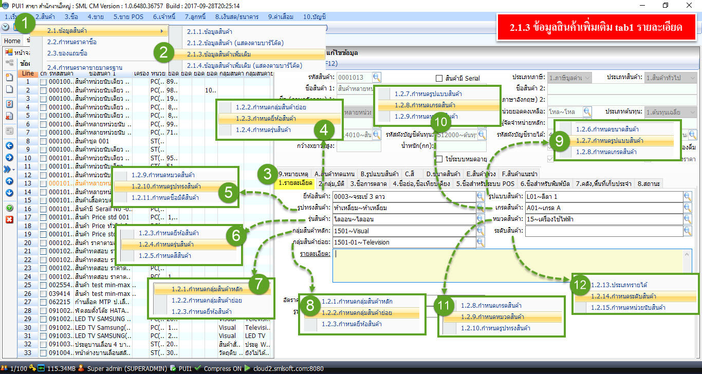Check the checkbox in grid Line 25
The height and width of the screenshot is (374, 702).
tap(43, 285)
